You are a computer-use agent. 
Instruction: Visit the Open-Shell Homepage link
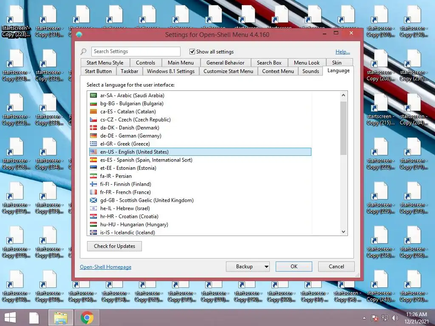click(x=106, y=267)
